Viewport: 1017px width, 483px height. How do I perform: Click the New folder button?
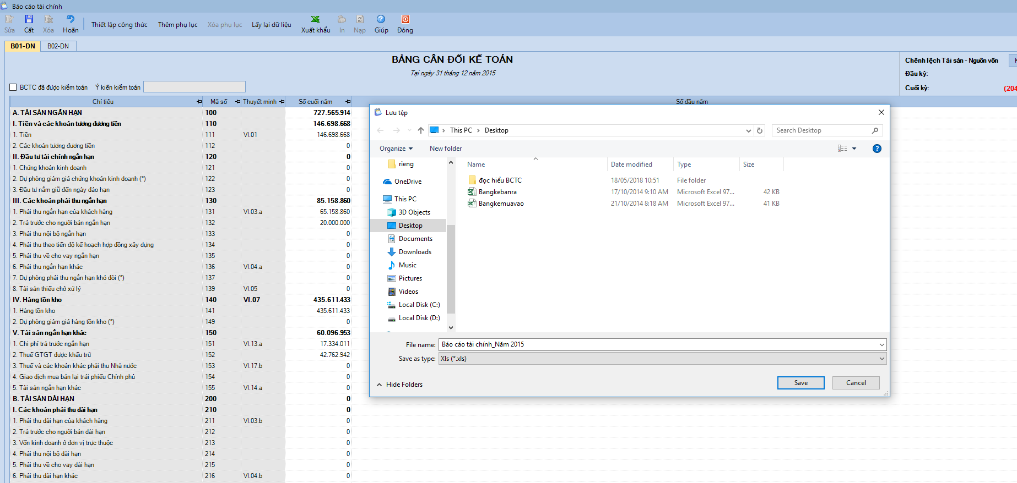click(x=446, y=149)
